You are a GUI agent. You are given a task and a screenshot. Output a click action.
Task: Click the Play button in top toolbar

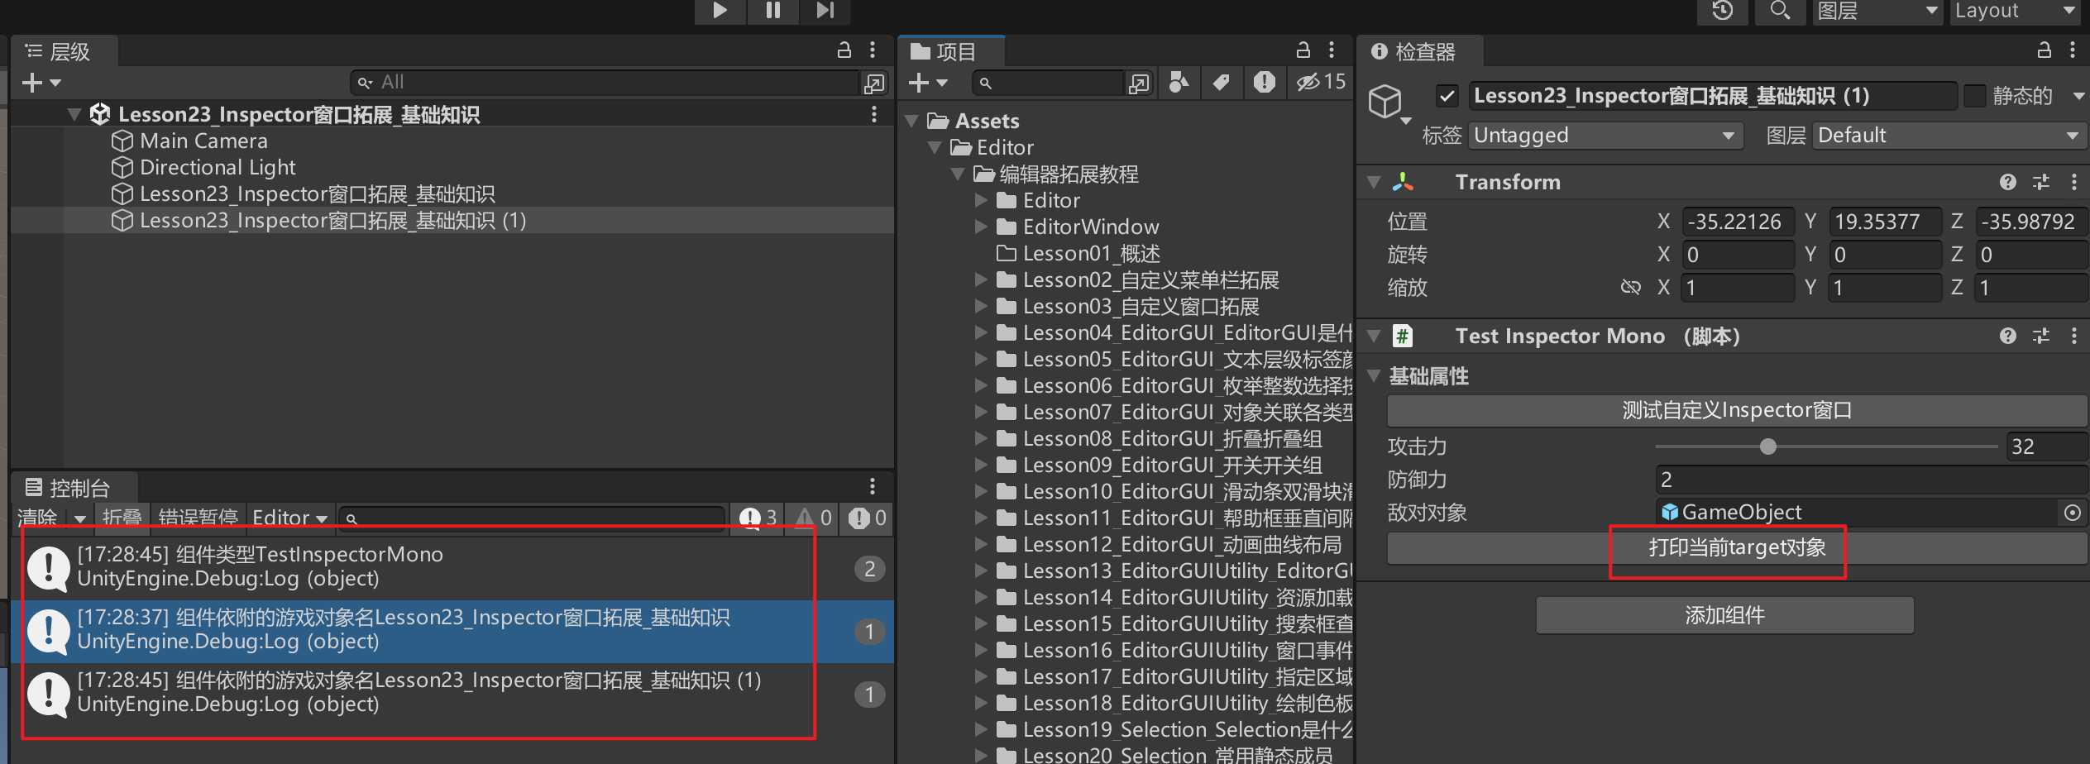point(720,10)
